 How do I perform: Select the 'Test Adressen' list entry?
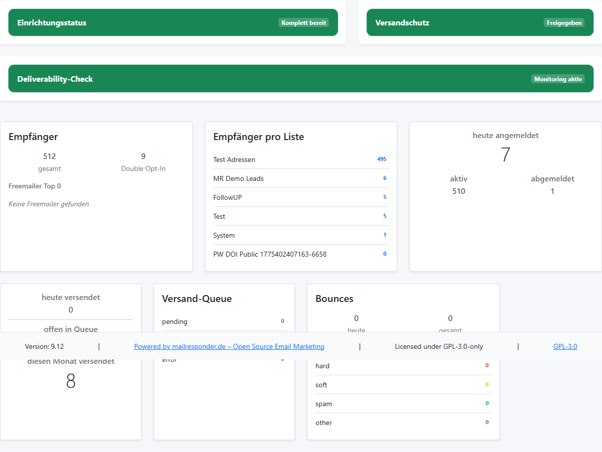(x=235, y=159)
